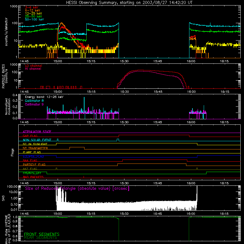Select the Collimator 9 legend label
The height and width of the screenshot is (244, 244).
pyautogui.click(x=34, y=104)
